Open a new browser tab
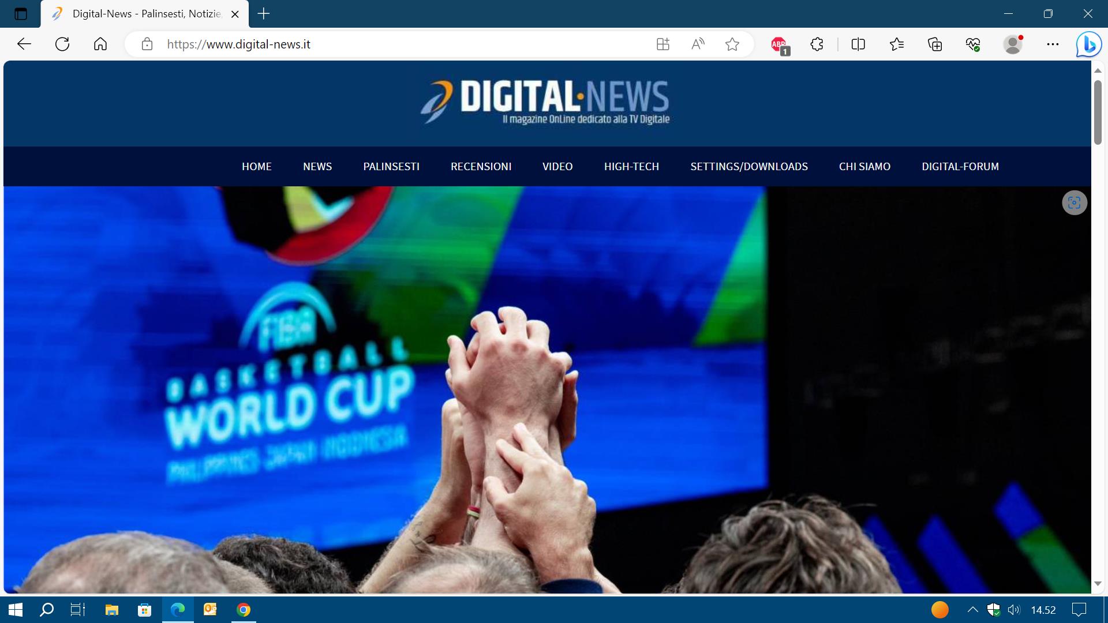Image resolution: width=1108 pixels, height=623 pixels. coord(264,14)
